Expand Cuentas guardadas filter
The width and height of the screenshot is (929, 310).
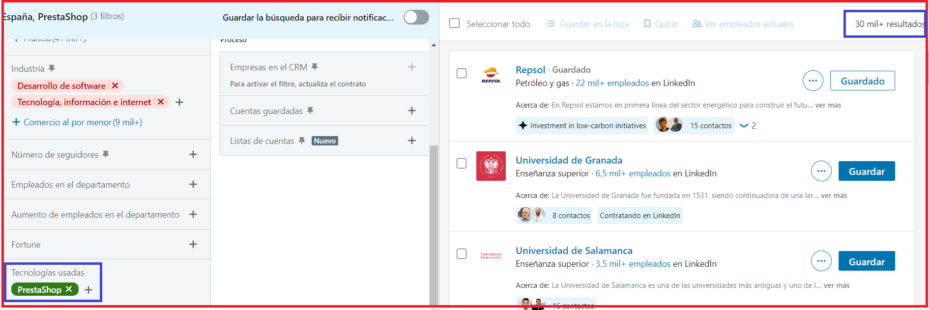coord(412,111)
